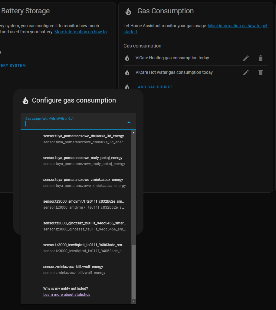Viewport: 276px width, 310px height.
Task: Edit the ViCare Heating gas consumption entry
Action: 246,58
